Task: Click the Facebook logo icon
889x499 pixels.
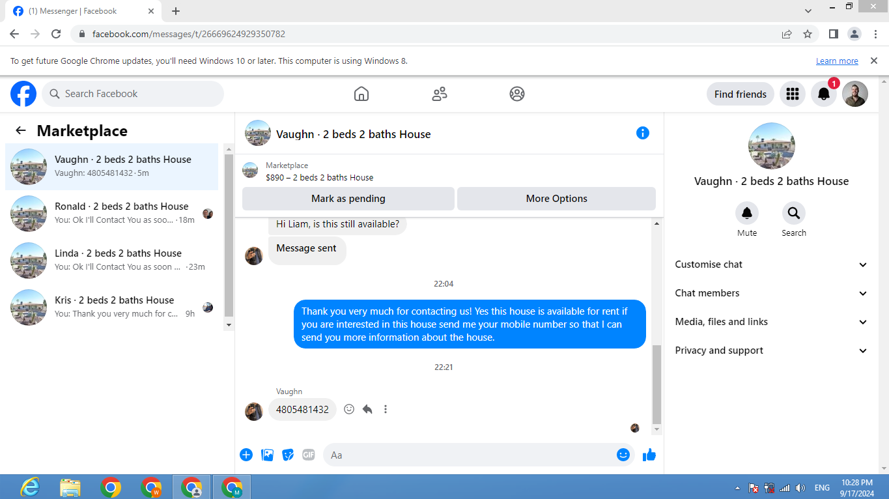Action: pyautogui.click(x=23, y=94)
